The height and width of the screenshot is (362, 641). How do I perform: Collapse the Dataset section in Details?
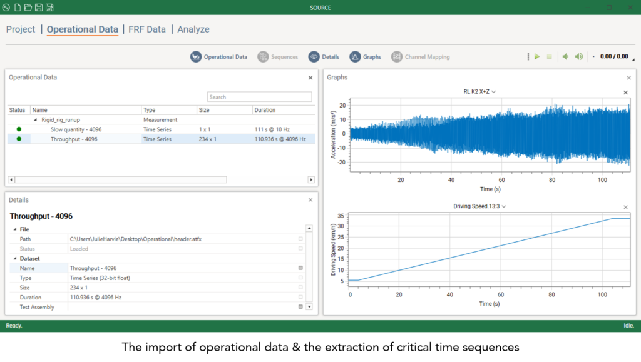(x=16, y=258)
